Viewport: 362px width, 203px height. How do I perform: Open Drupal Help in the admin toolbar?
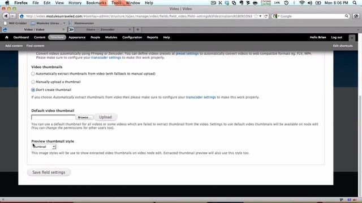point(166,37)
